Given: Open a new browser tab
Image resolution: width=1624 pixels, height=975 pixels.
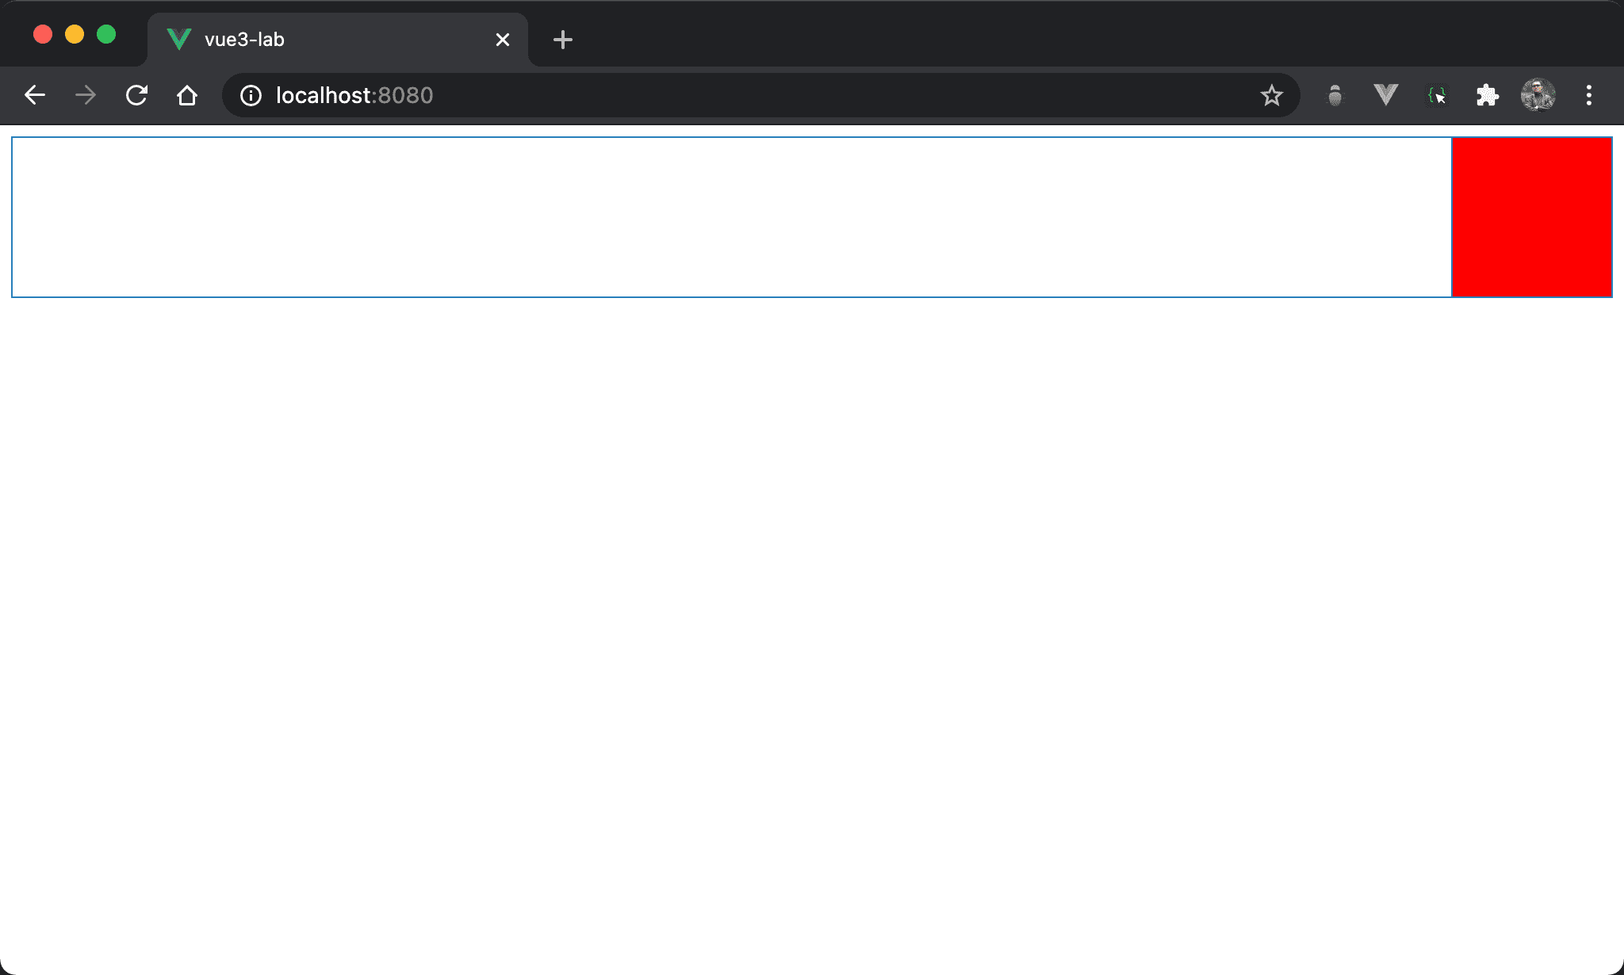Looking at the screenshot, I should [562, 40].
